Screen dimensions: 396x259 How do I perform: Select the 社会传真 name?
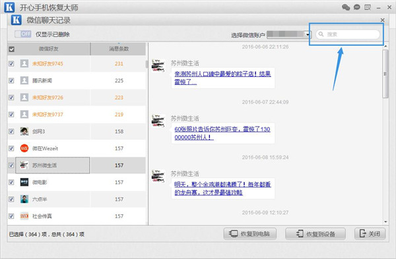[x=42, y=216]
